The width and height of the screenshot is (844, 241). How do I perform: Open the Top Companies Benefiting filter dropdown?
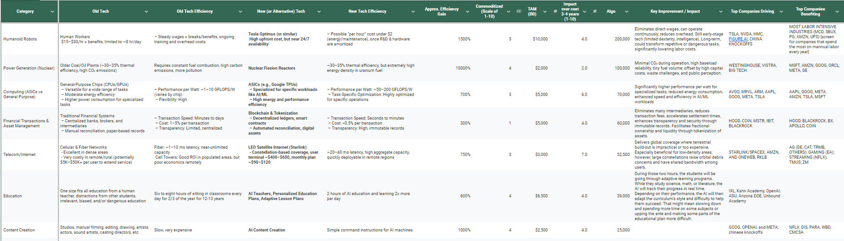(837, 11)
